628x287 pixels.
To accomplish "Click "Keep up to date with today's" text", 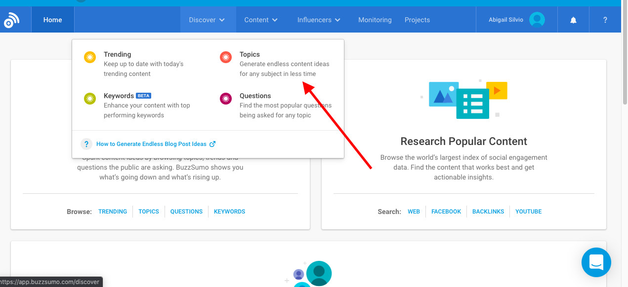I will pyautogui.click(x=143, y=64).
